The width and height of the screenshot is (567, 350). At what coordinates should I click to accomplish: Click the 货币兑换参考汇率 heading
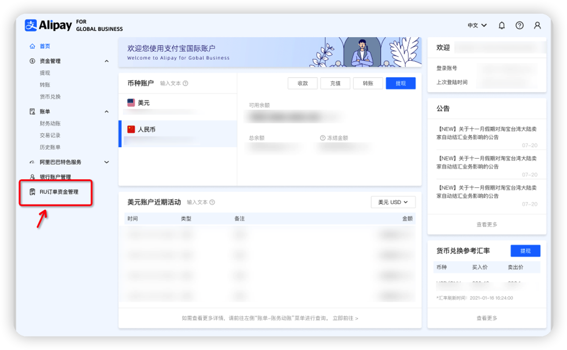463,251
